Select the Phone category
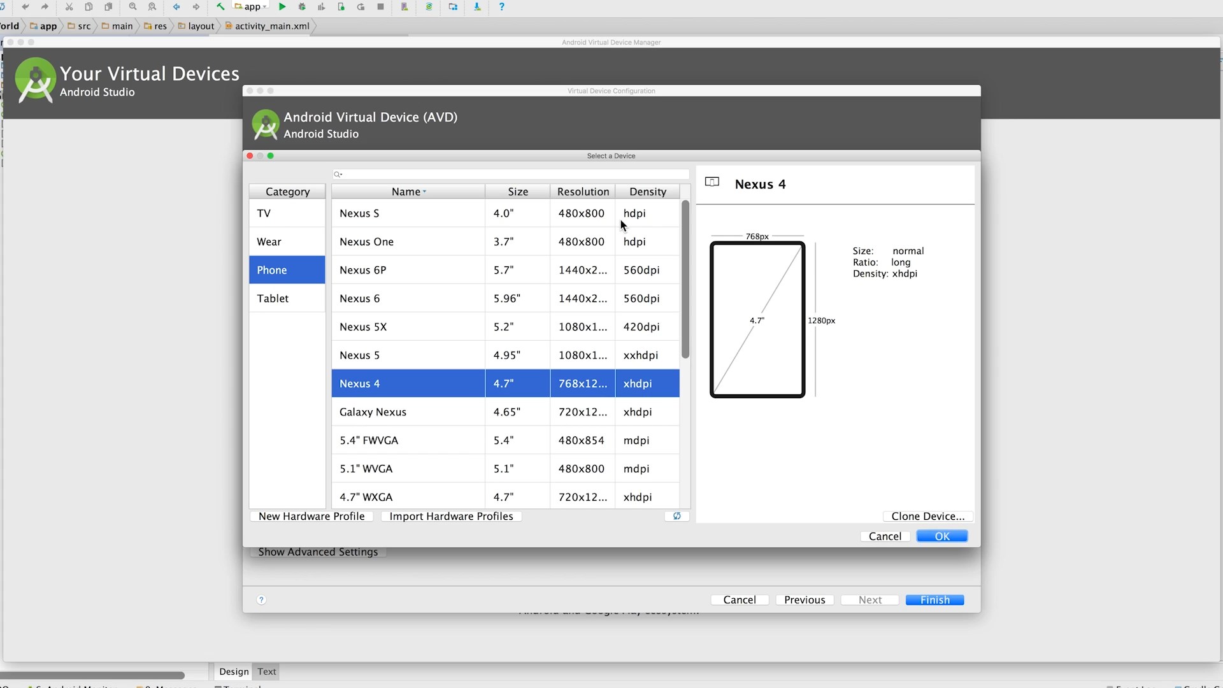 tap(287, 270)
